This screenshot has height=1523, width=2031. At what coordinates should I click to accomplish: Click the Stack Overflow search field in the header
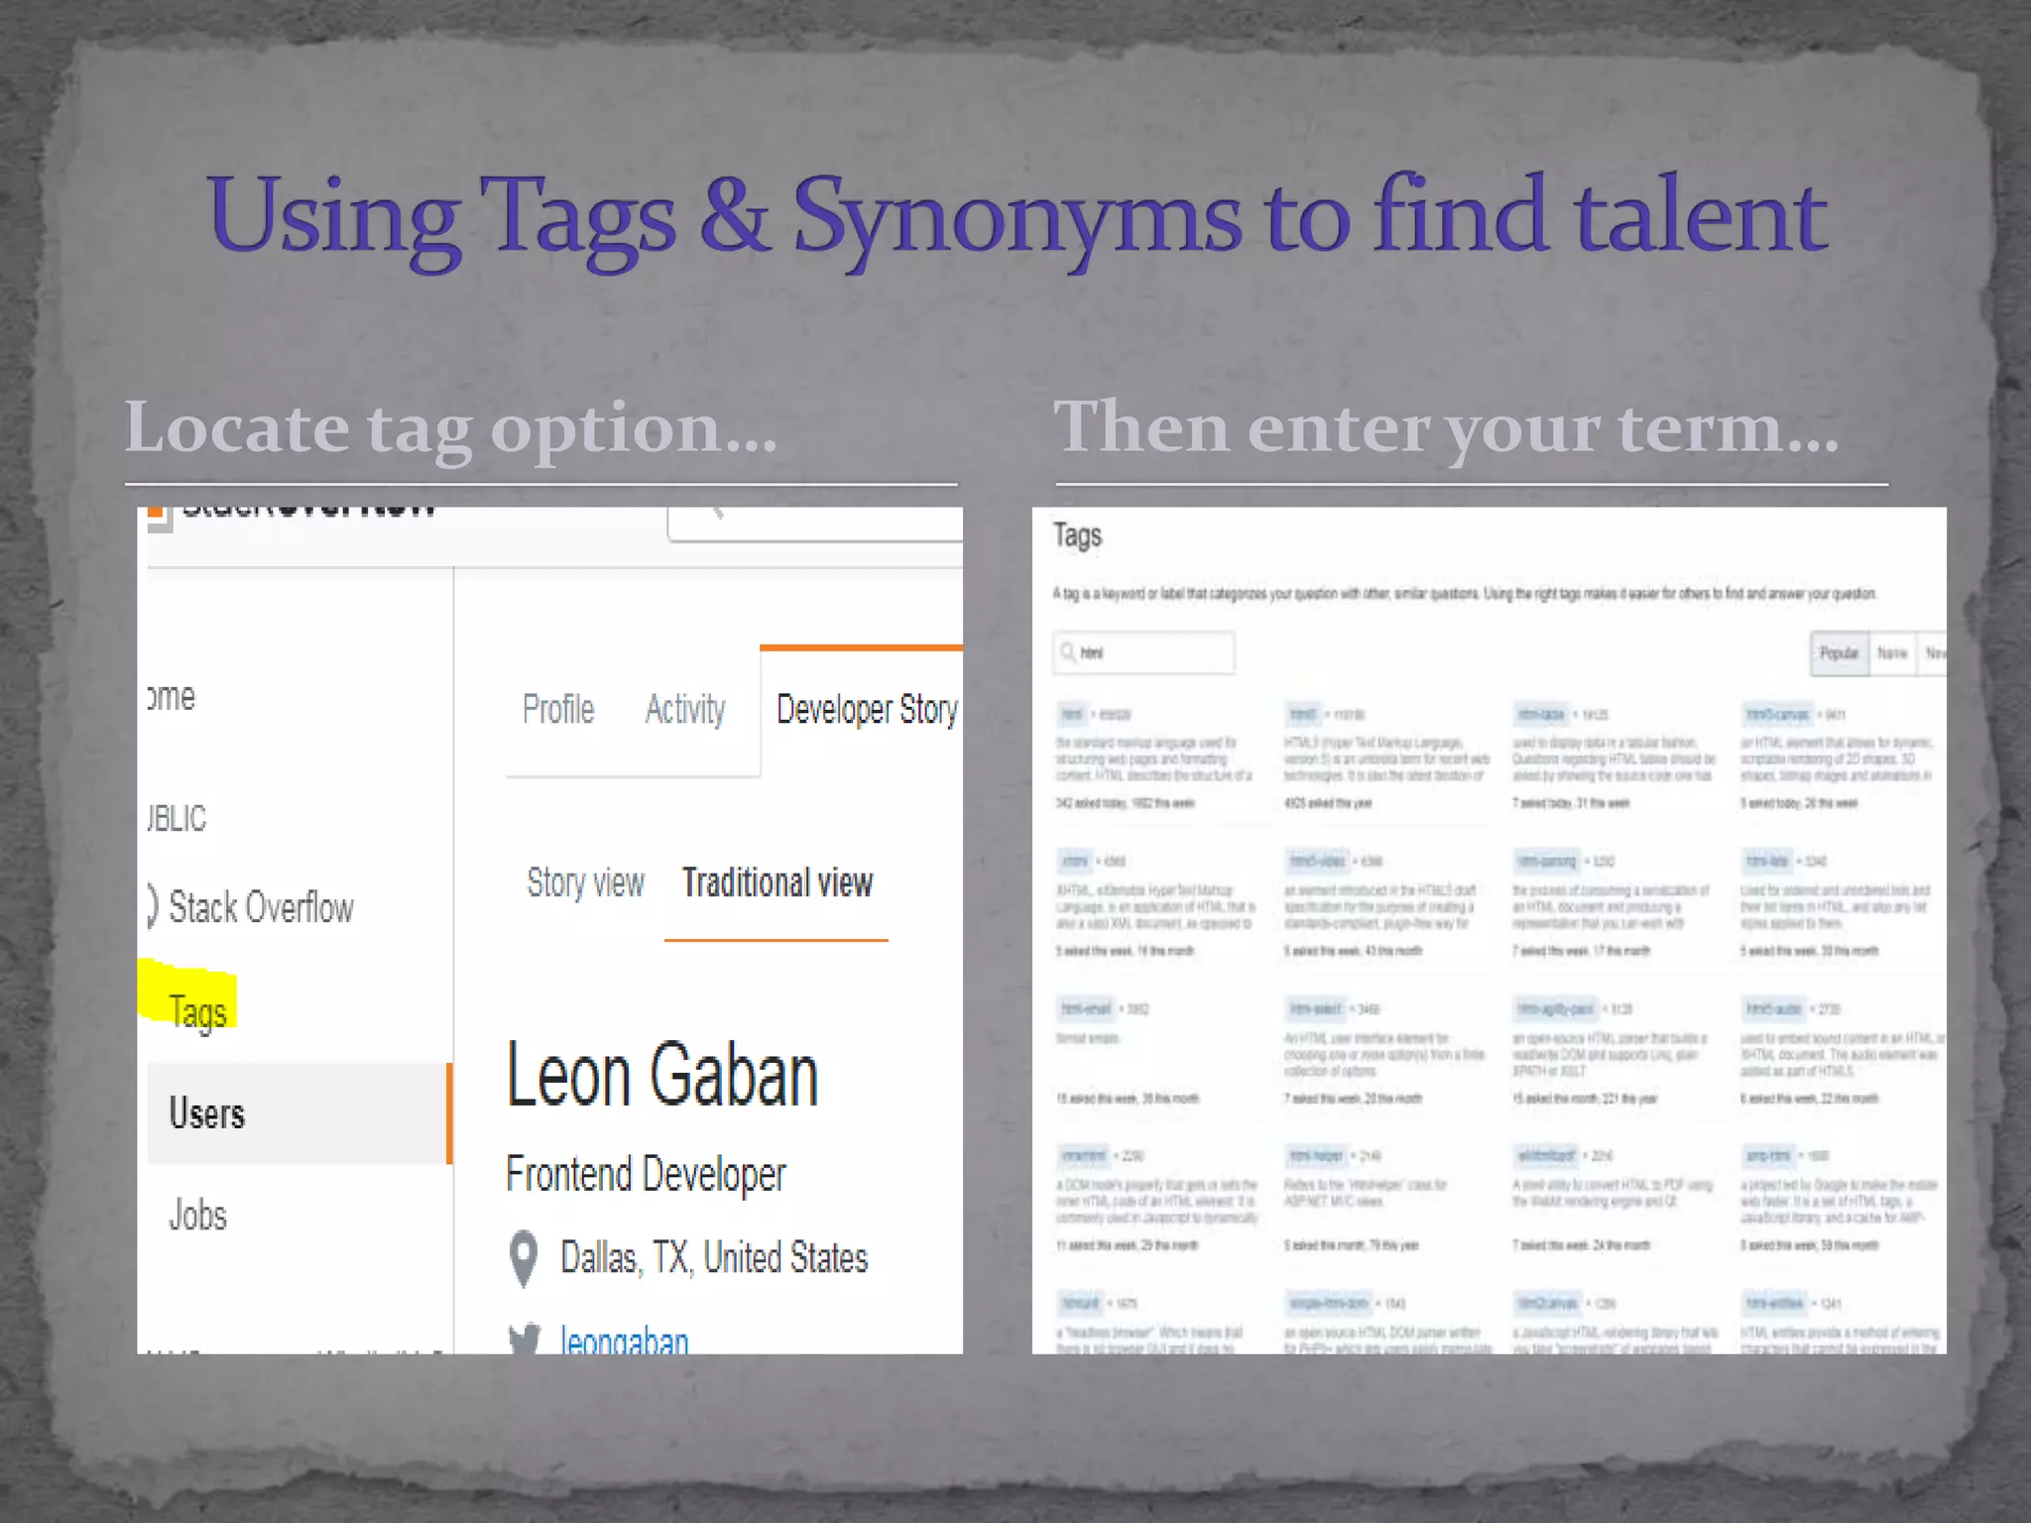click(x=816, y=524)
